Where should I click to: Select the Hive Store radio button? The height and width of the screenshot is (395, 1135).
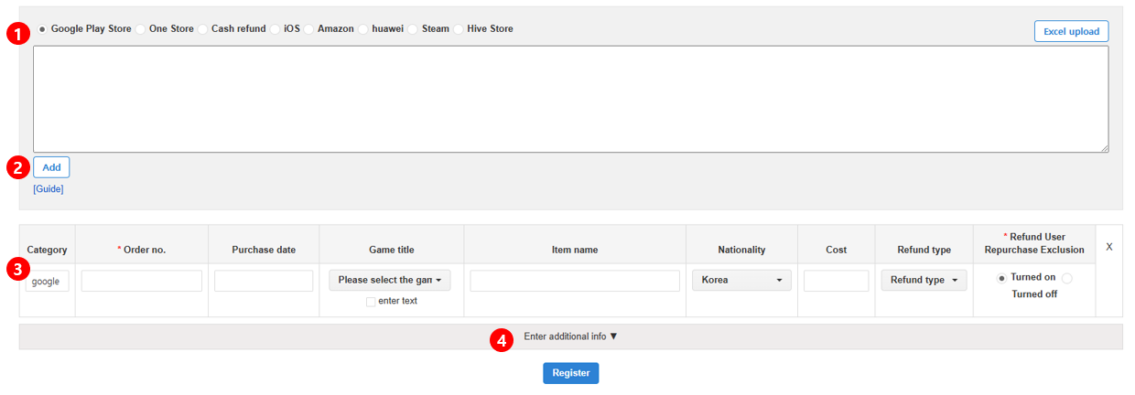(459, 29)
